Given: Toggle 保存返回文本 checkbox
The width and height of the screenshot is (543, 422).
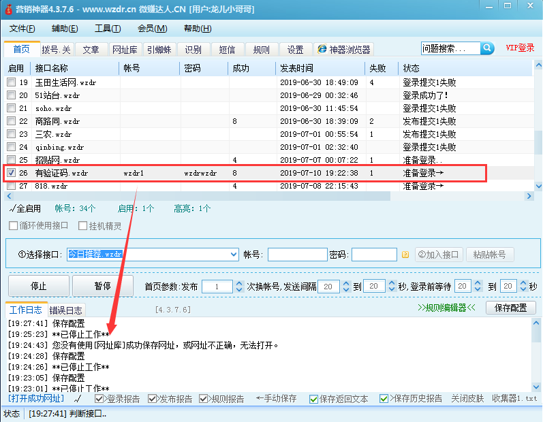Looking at the screenshot, I should point(314,399).
